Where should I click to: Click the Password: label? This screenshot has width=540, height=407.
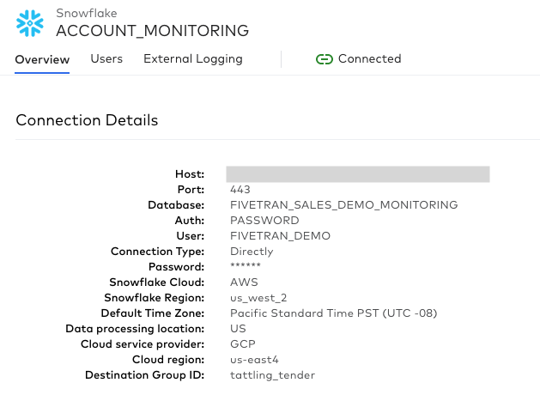coord(176,267)
